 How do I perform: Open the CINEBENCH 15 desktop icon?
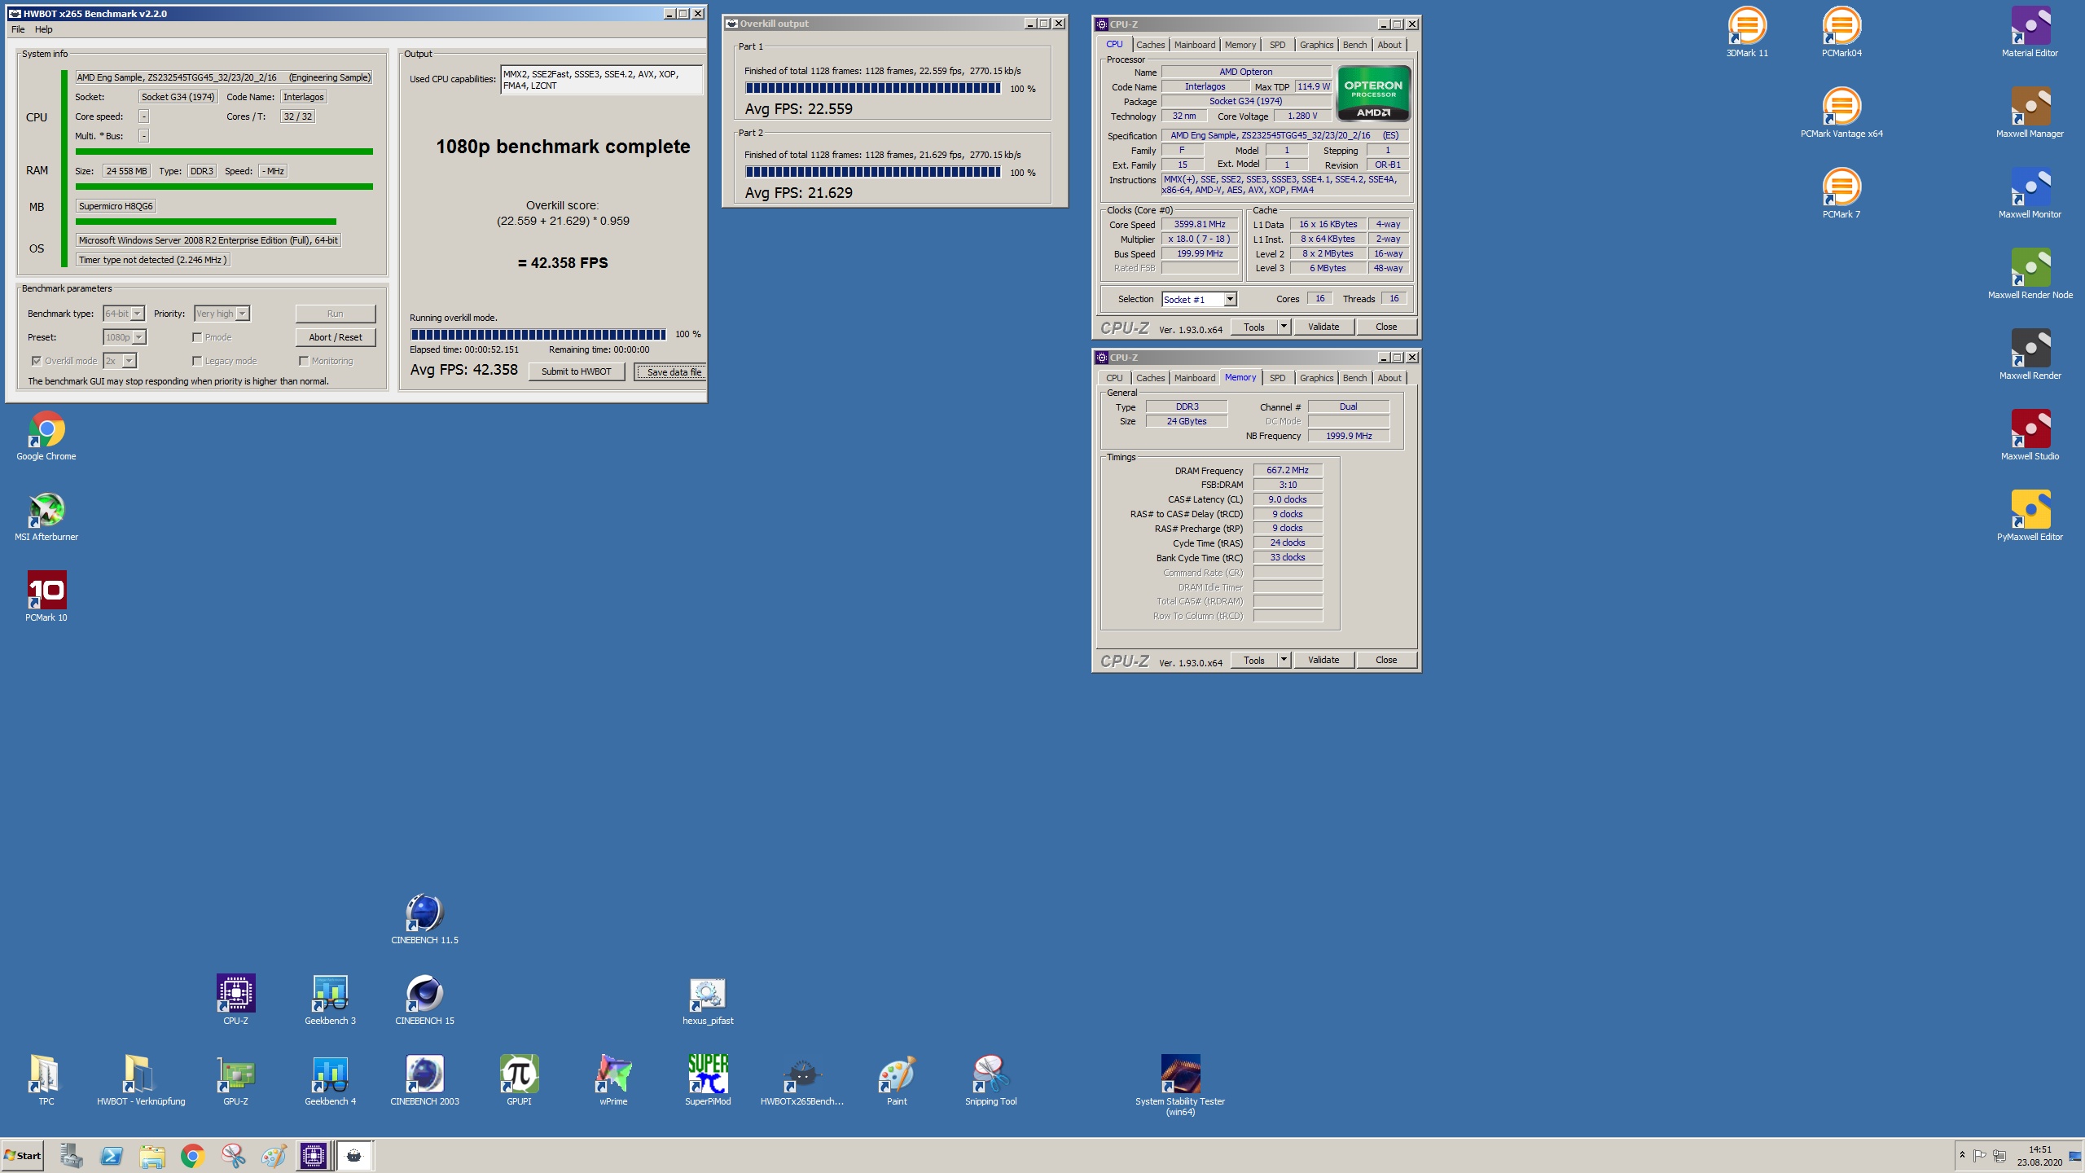pos(424,1000)
